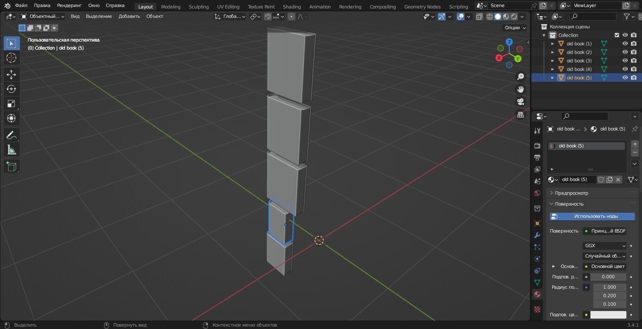Remove material slot with minus button
Screen dimensions: 642x329
tap(634, 153)
